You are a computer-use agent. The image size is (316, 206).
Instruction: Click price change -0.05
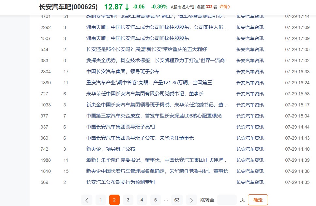(x=139, y=7)
